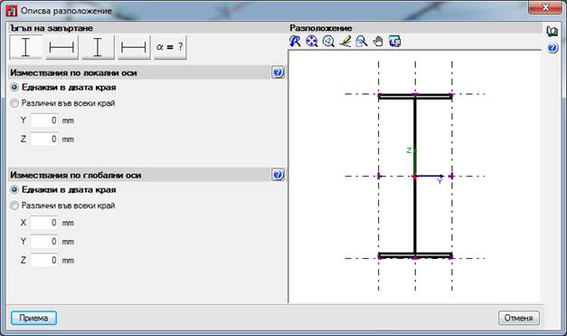Click the blue help icon below the book
The width and height of the screenshot is (567, 336).
coord(553,47)
